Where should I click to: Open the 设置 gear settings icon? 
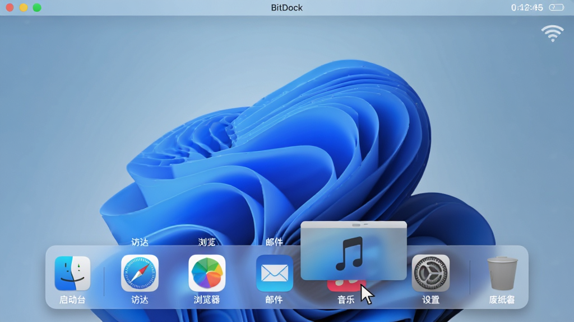(x=430, y=273)
